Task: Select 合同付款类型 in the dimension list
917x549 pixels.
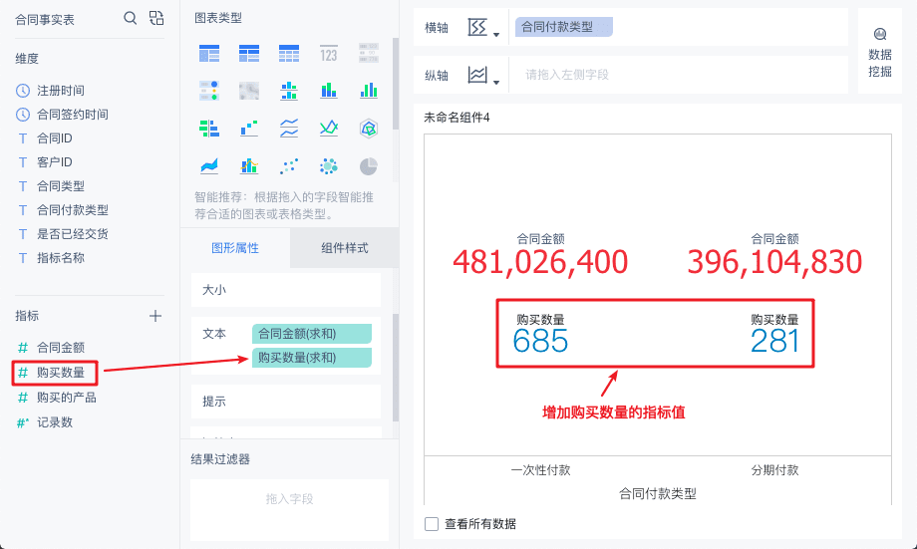Action: click(73, 210)
